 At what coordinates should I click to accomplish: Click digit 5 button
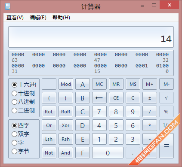[116, 125]
